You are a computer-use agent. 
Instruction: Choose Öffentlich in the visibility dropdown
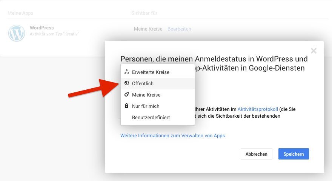158,83
